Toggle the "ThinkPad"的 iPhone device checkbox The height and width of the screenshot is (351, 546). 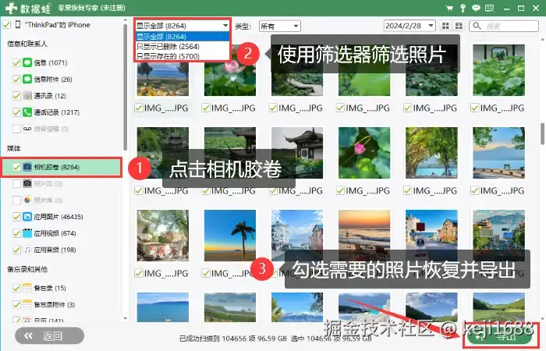[6, 25]
